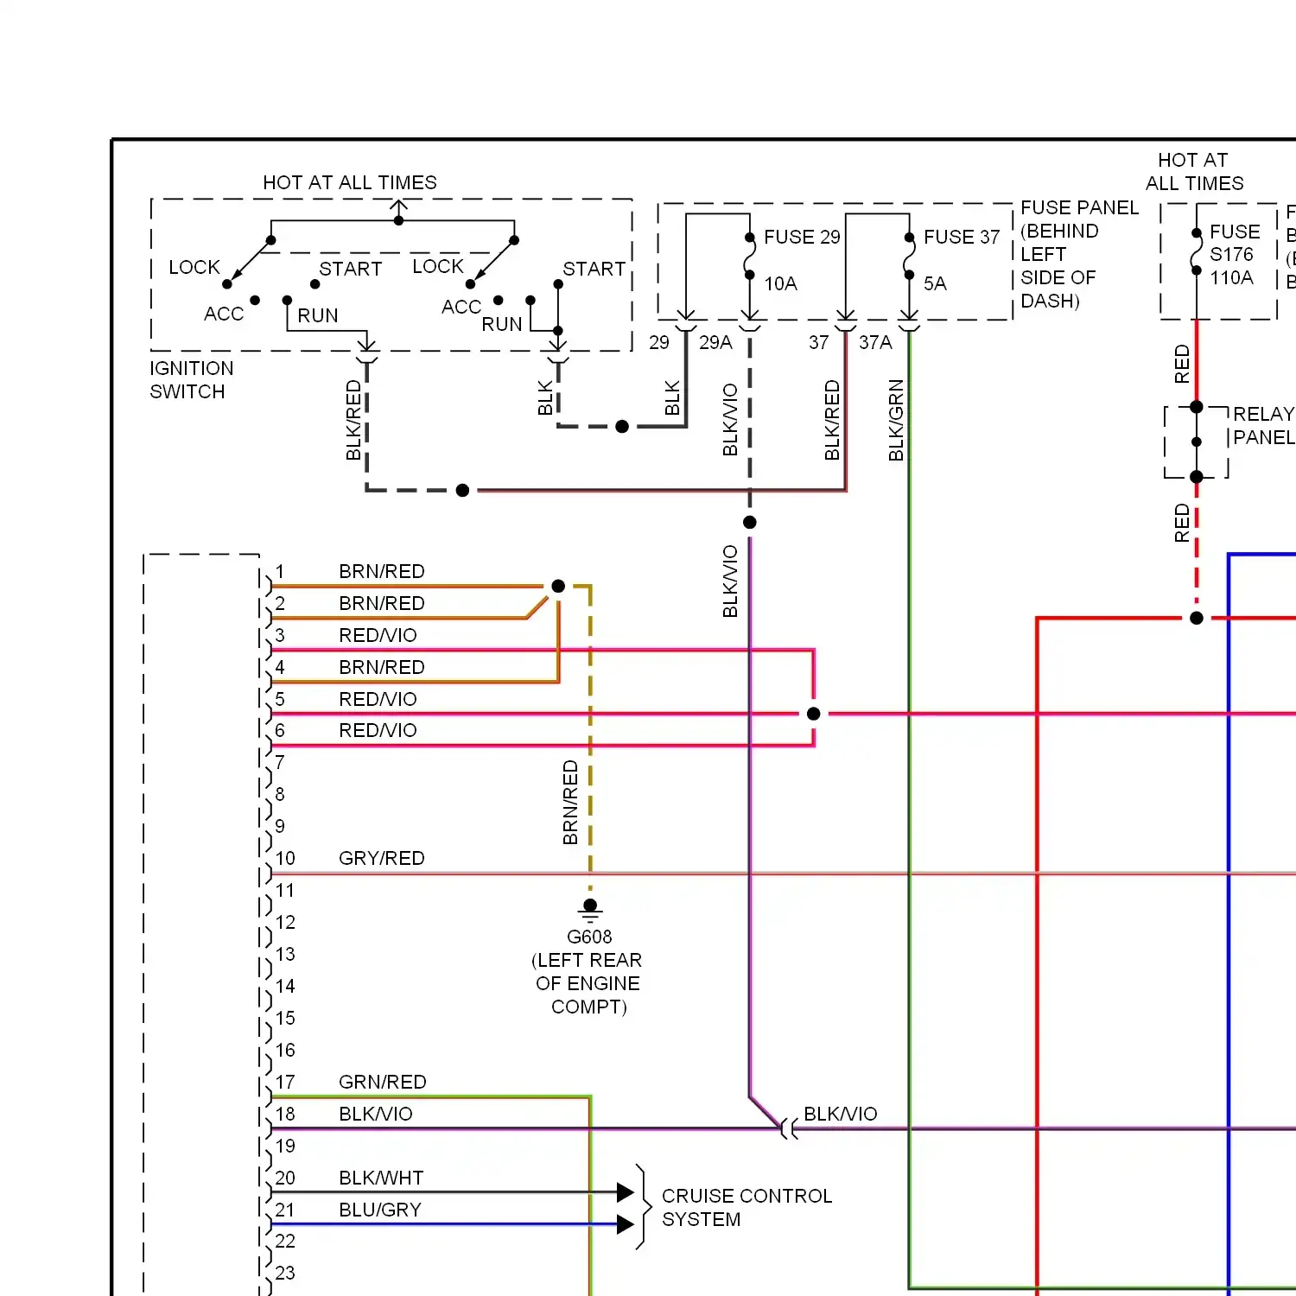1296x1296 pixels.
Task: Click RED wire label between fuse S176 and relay panel
Action: 1182,364
